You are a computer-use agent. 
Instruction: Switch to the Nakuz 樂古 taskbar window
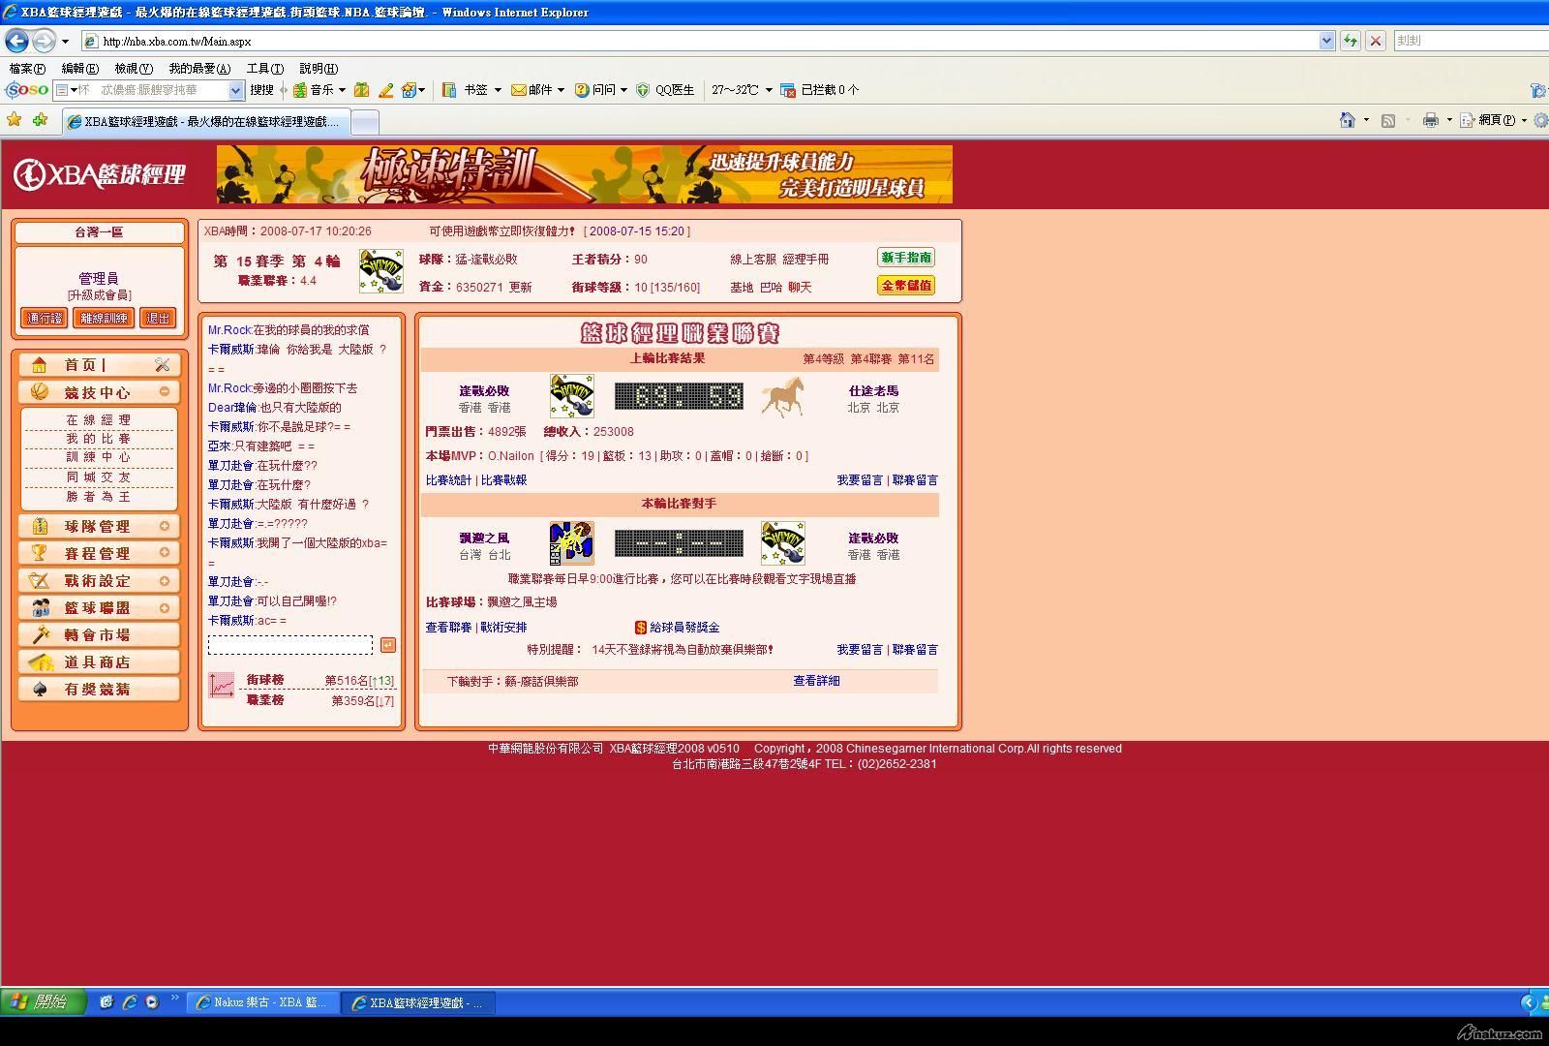tap(264, 1002)
